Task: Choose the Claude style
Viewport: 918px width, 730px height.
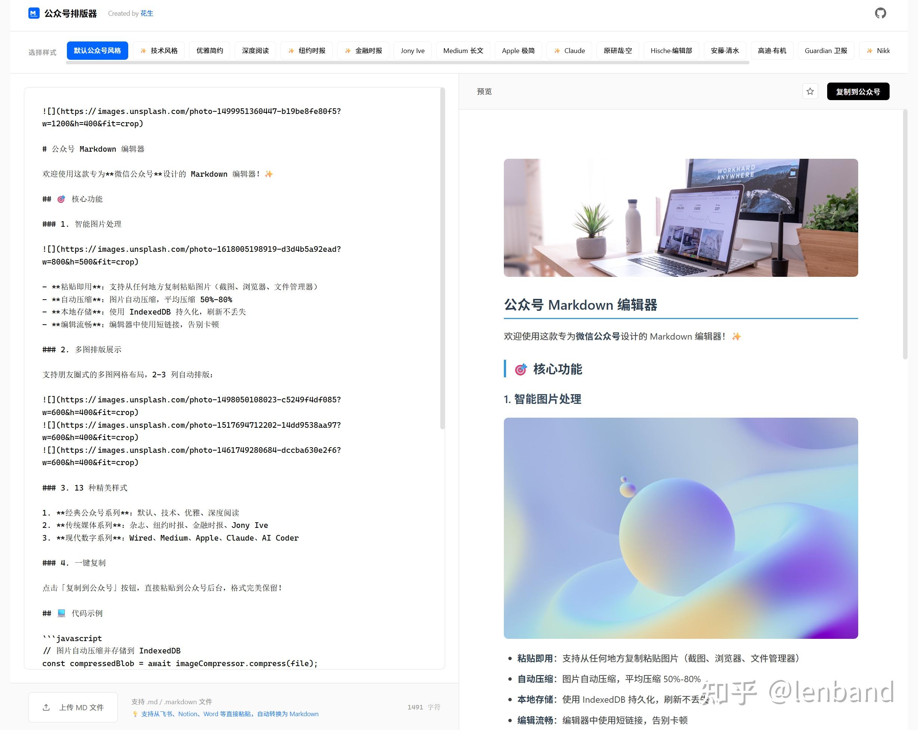Action: [569, 51]
